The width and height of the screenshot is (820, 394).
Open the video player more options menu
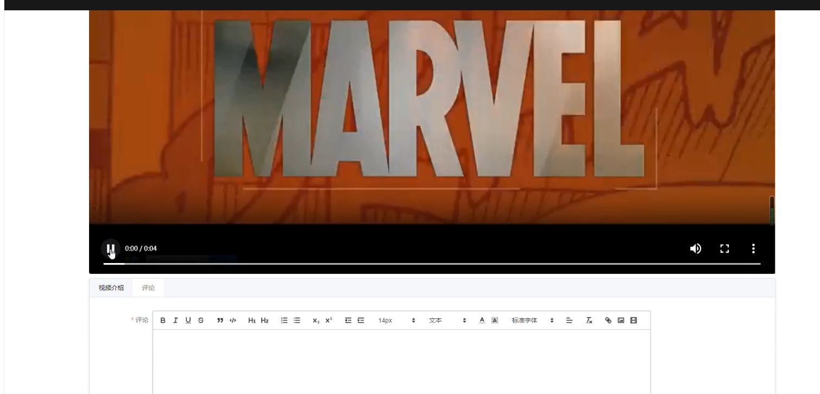tap(753, 248)
